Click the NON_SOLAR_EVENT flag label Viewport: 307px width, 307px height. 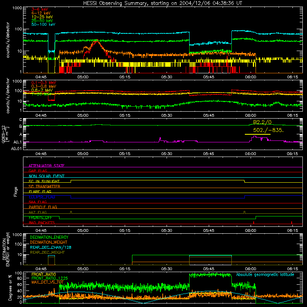(46, 176)
